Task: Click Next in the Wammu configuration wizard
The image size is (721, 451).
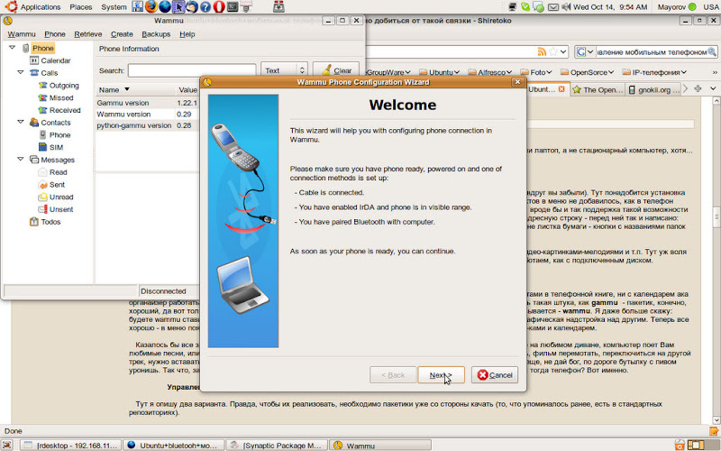Action: 441,375
